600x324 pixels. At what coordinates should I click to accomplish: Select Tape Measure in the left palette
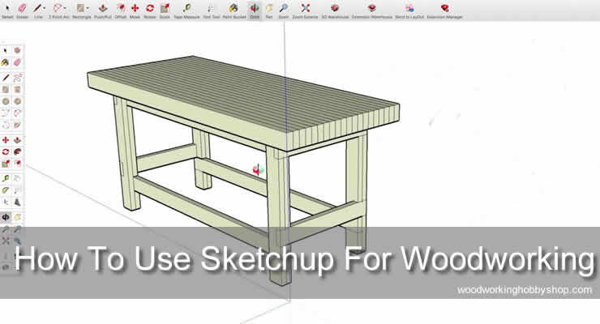point(6,178)
